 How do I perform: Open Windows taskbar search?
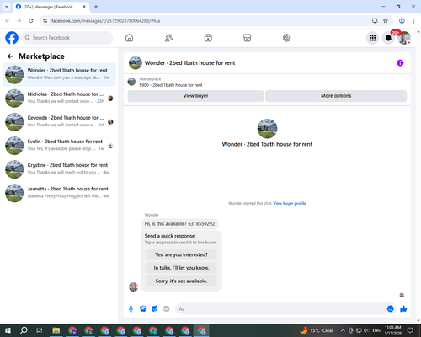[x=24, y=330]
